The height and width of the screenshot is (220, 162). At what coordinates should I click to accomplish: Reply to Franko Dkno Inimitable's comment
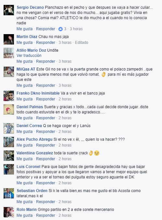tap(45, 99)
